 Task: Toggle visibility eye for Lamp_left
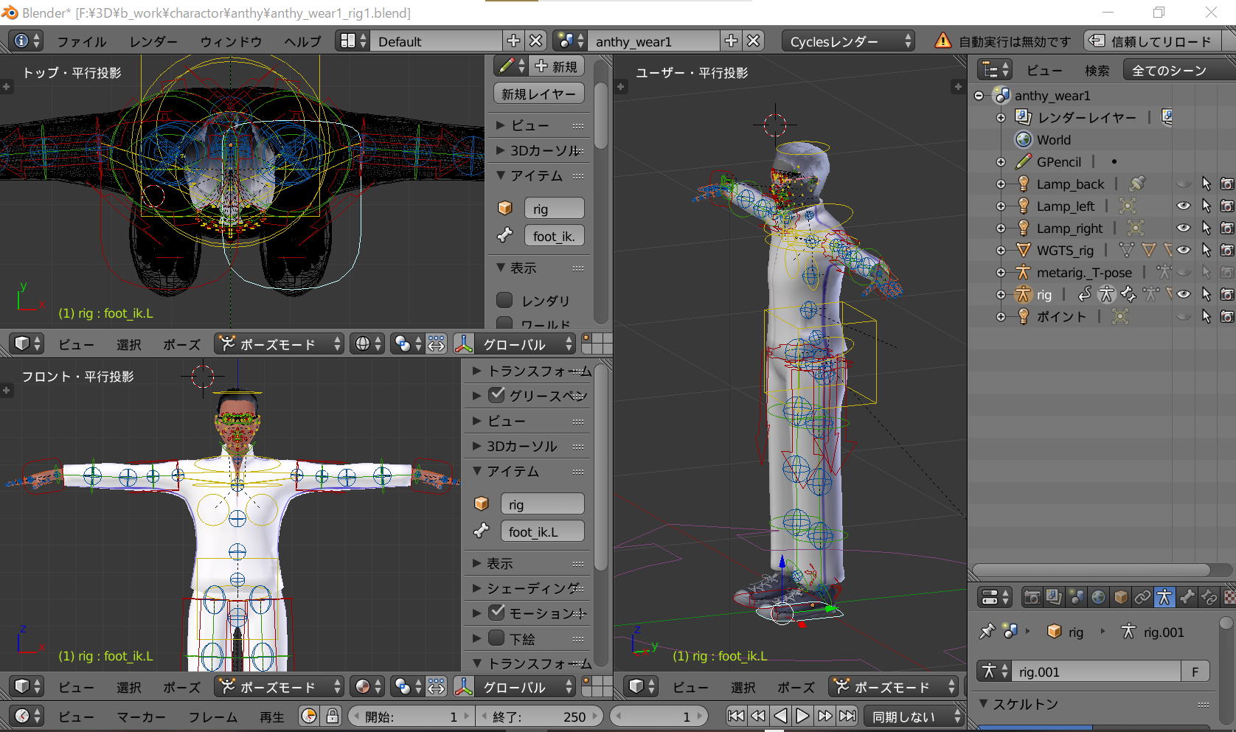(x=1183, y=206)
